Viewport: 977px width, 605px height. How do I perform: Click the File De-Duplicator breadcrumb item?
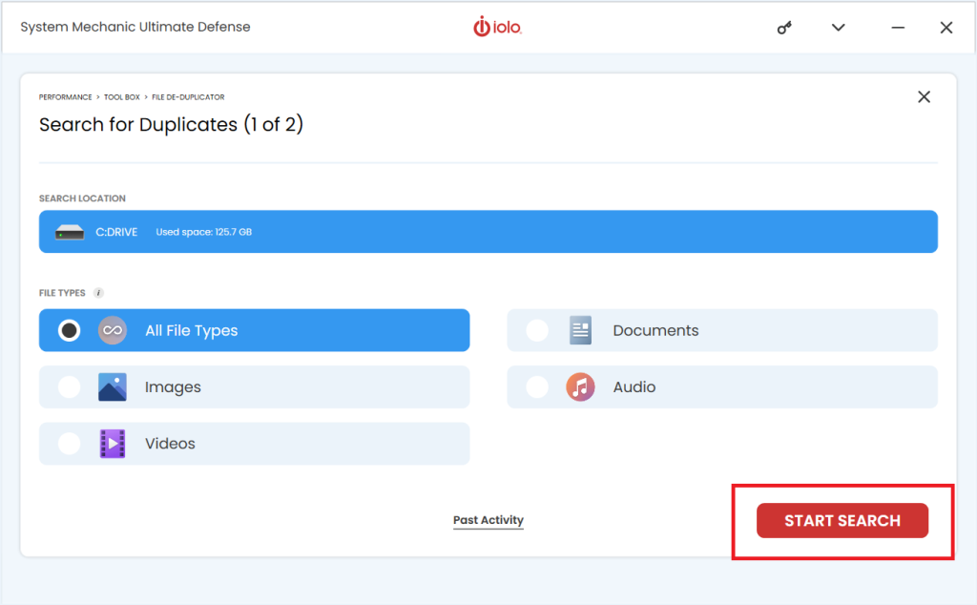tap(188, 96)
